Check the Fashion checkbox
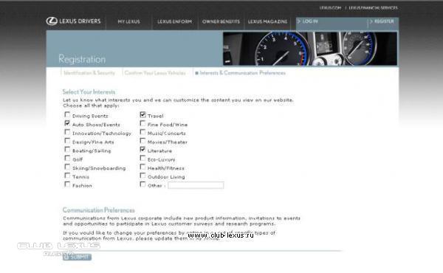 point(67,184)
